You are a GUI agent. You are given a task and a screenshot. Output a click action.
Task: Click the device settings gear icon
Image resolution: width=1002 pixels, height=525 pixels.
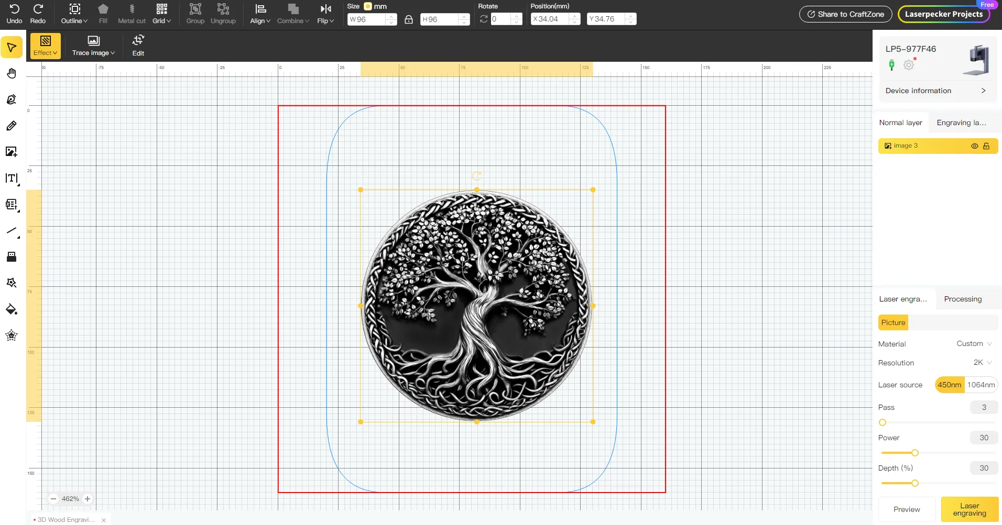(x=909, y=65)
